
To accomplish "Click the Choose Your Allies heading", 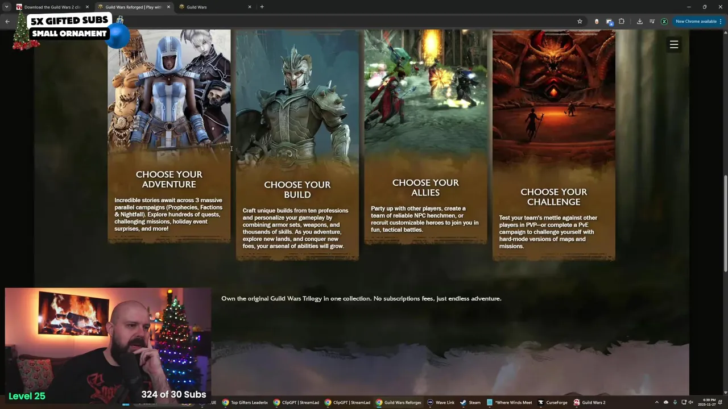I will 425,187.
